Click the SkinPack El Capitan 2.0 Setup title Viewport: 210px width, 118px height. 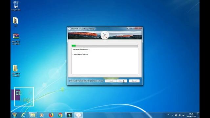83,29
